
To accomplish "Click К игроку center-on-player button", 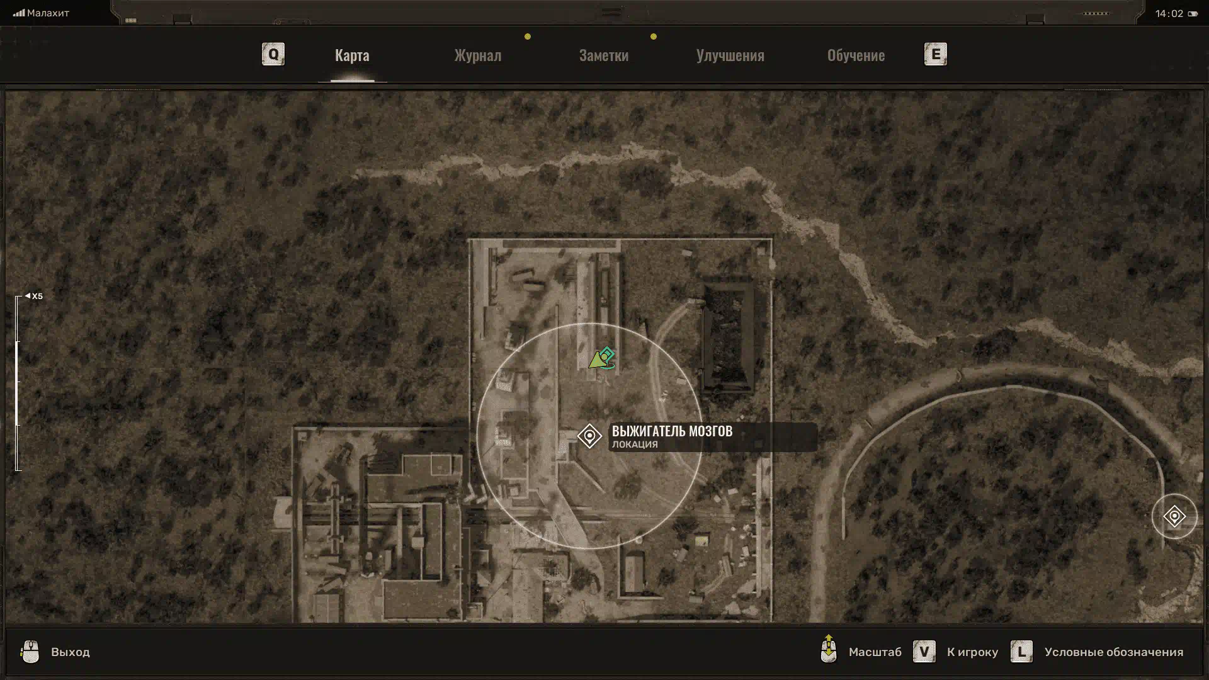I will 972,652.
